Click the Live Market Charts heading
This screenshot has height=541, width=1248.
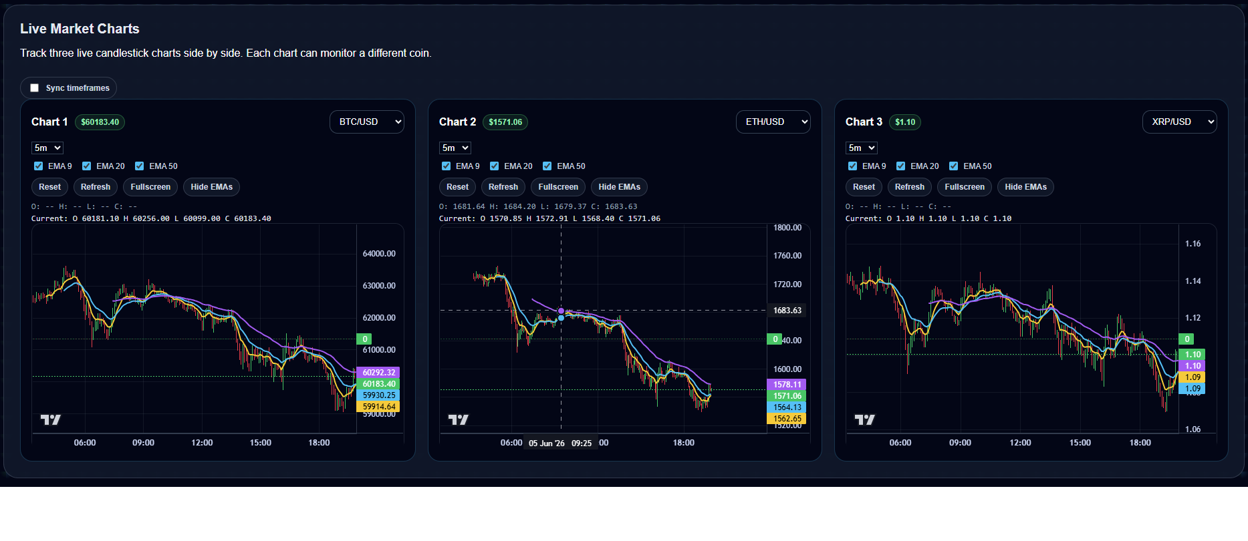coord(80,29)
